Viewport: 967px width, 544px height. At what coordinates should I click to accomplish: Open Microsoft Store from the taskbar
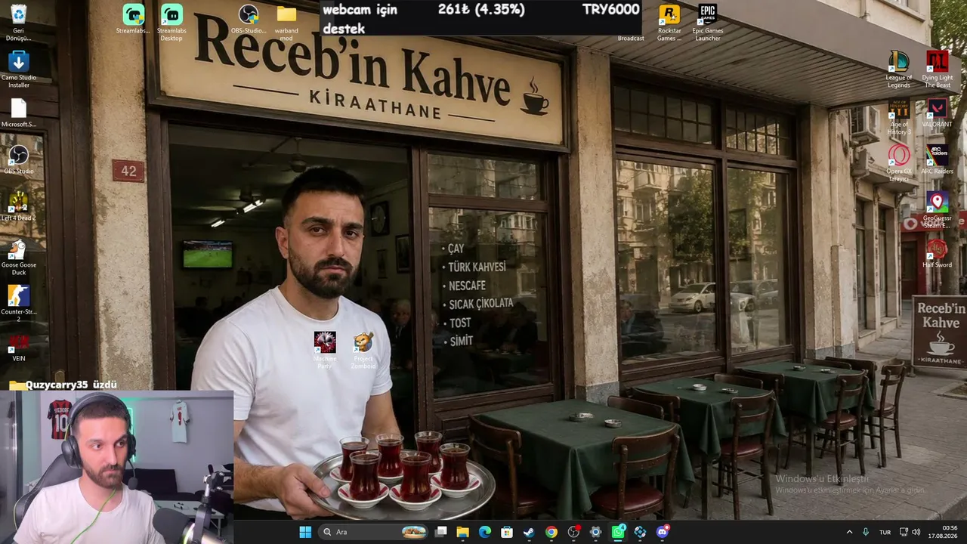(x=507, y=532)
